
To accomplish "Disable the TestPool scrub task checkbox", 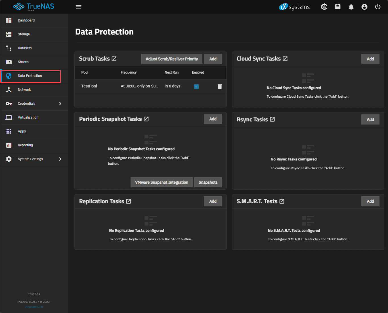I will tap(196, 86).
